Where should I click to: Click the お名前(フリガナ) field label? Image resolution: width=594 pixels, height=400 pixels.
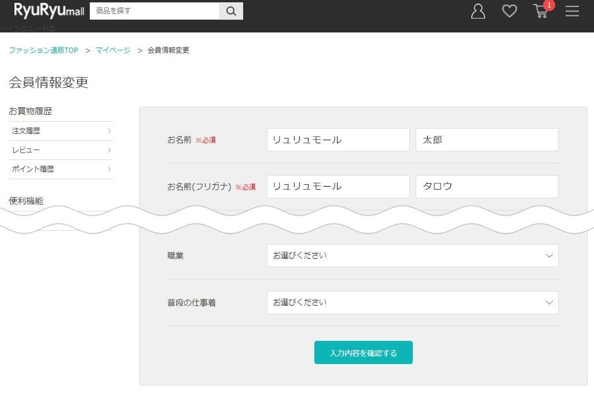pos(199,187)
